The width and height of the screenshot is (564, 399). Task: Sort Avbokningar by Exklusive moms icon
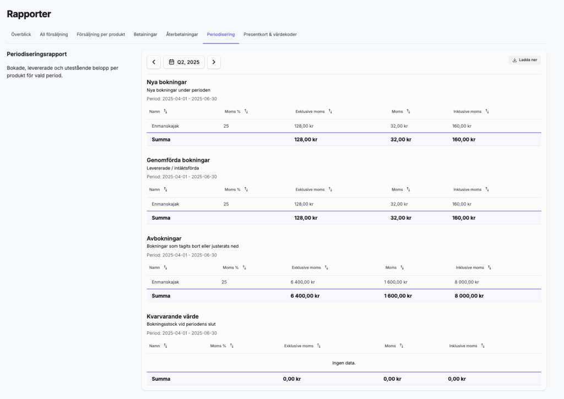click(x=327, y=267)
